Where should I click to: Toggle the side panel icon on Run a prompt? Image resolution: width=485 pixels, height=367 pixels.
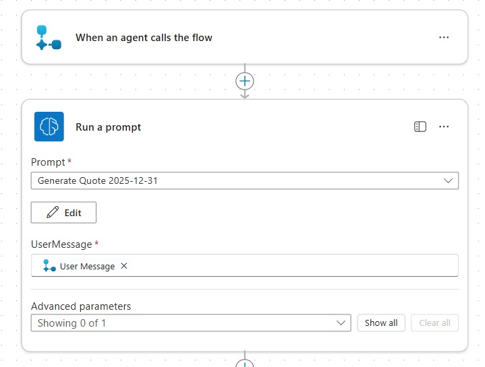click(x=420, y=127)
